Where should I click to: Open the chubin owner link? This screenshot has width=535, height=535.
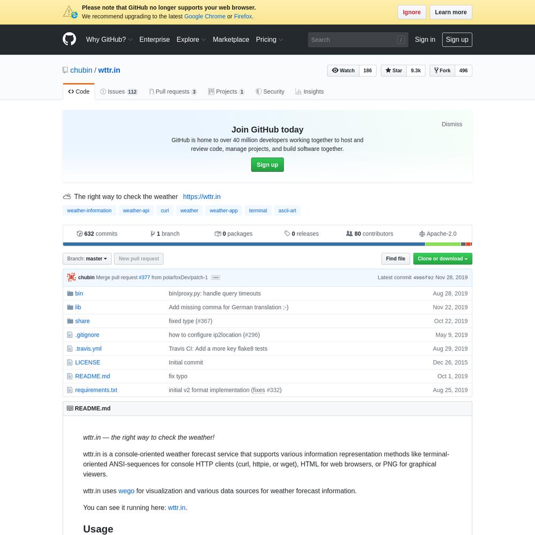[x=81, y=70]
